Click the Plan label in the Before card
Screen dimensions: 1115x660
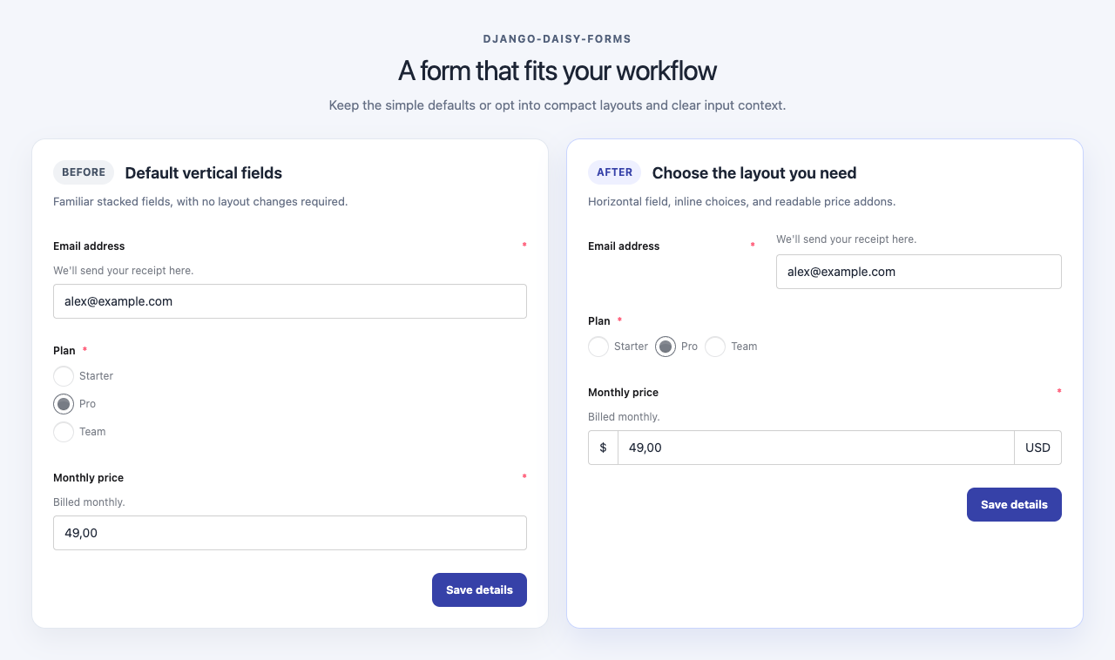click(x=64, y=351)
